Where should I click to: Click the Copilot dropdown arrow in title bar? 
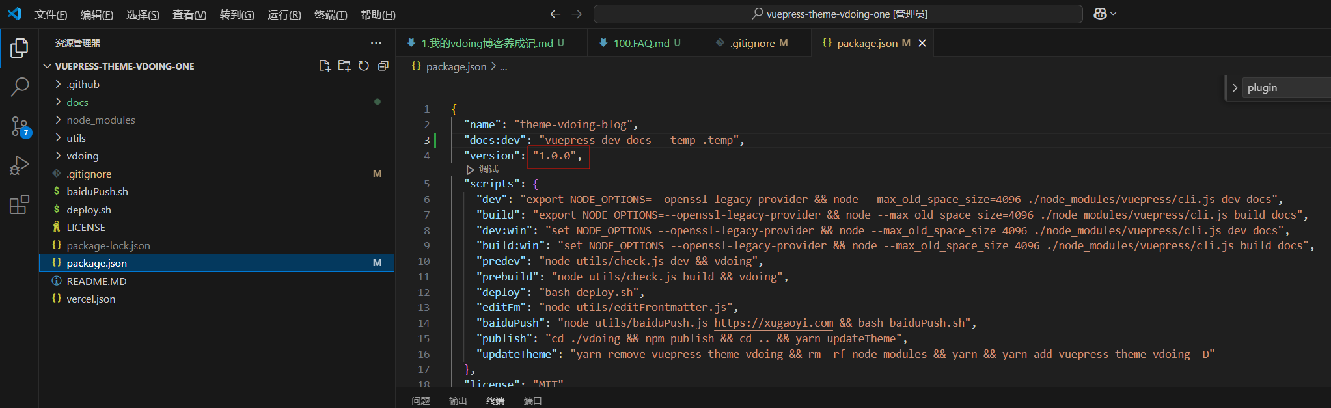tap(1114, 14)
